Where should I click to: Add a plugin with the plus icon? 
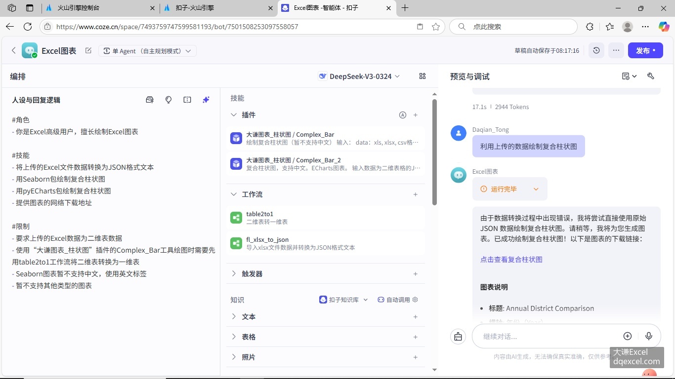[416, 115]
